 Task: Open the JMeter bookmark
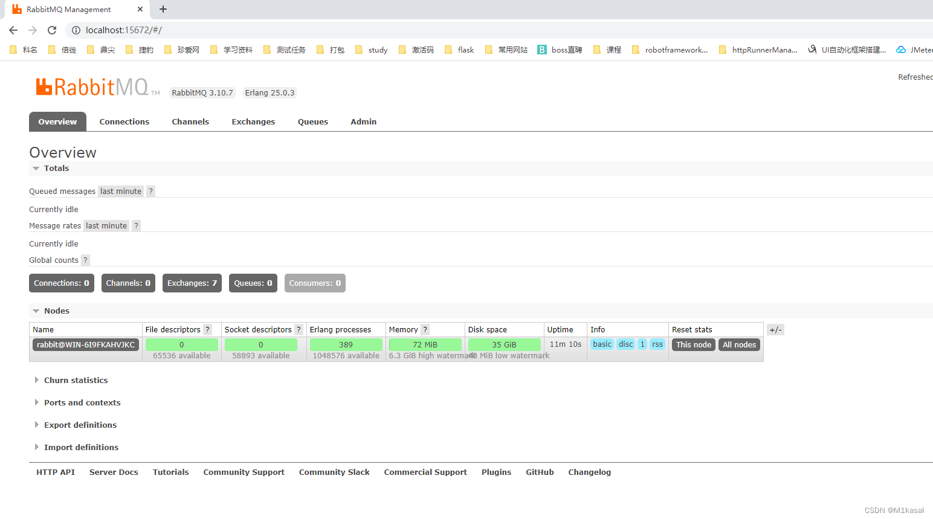(914, 50)
